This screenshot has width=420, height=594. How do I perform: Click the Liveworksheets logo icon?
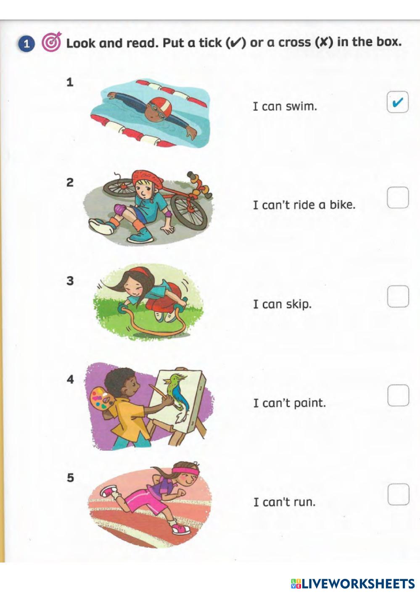(x=296, y=583)
